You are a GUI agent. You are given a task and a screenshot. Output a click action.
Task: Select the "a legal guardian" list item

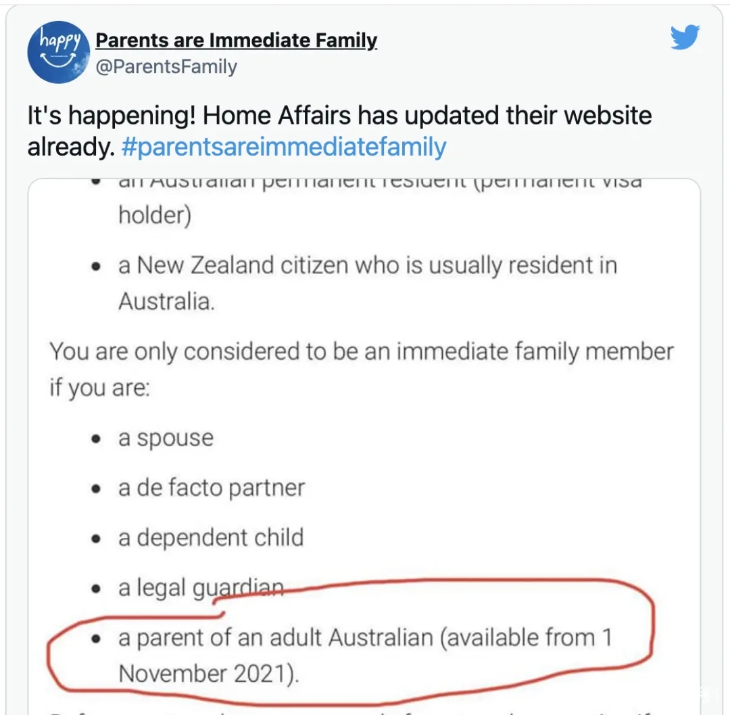201,588
